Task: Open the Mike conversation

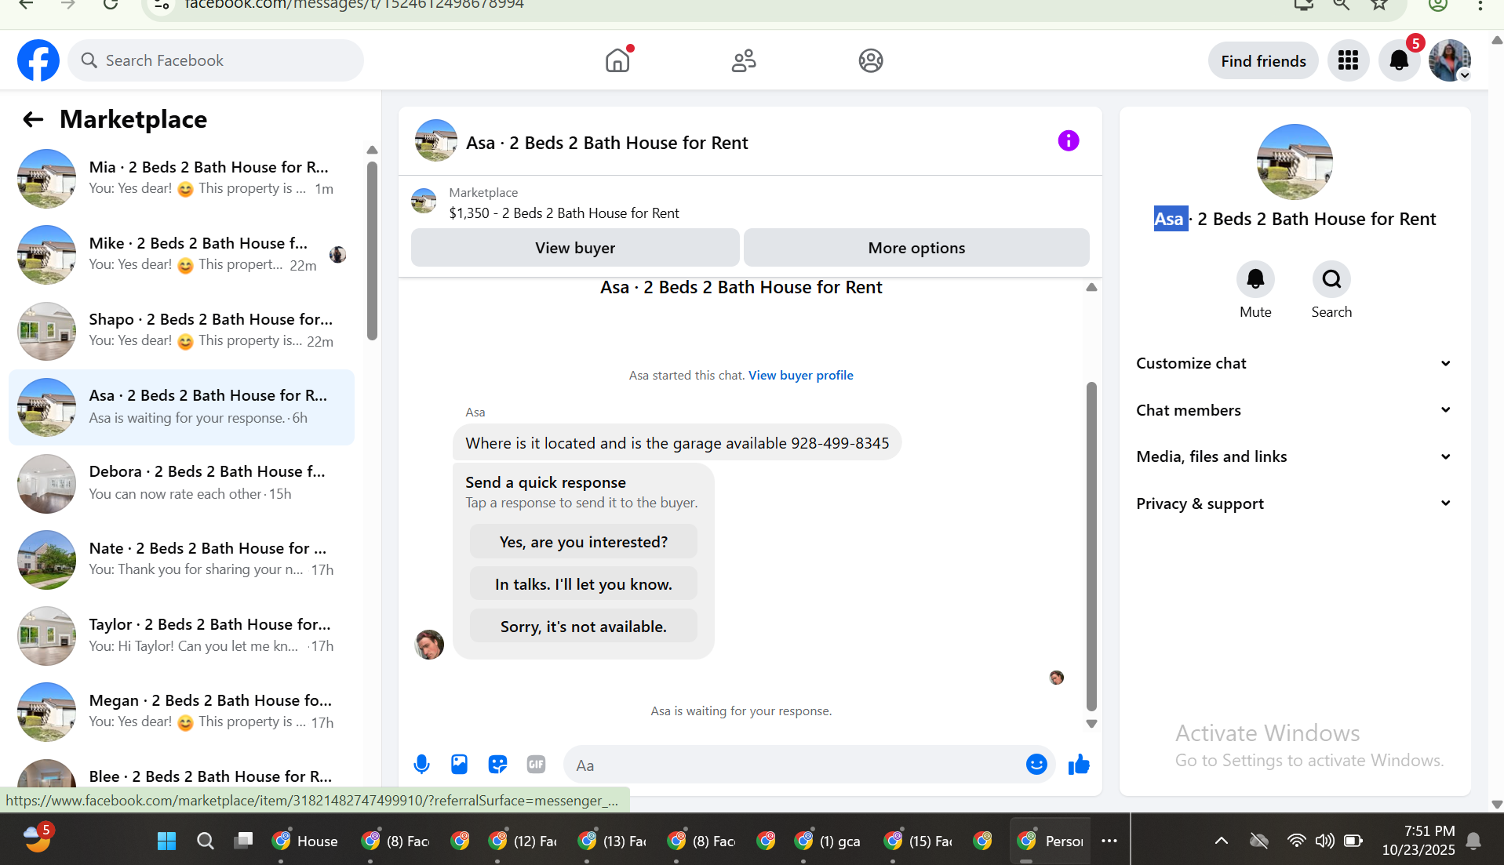Action: 181,255
